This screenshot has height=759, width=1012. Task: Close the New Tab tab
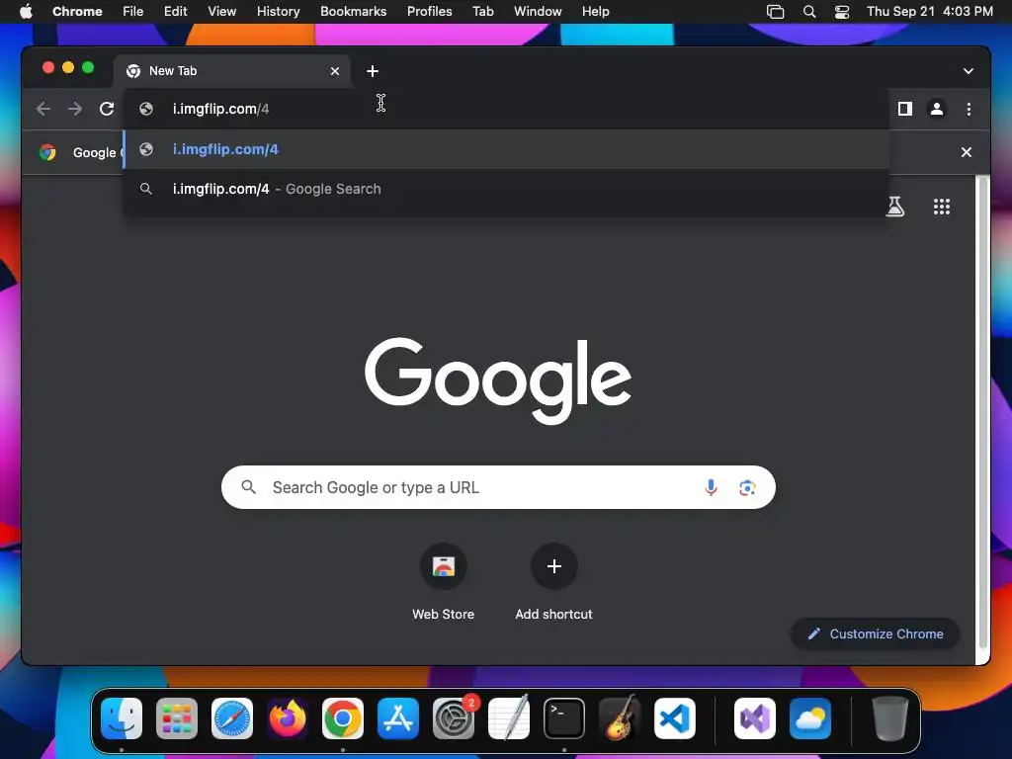(x=334, y=71)
